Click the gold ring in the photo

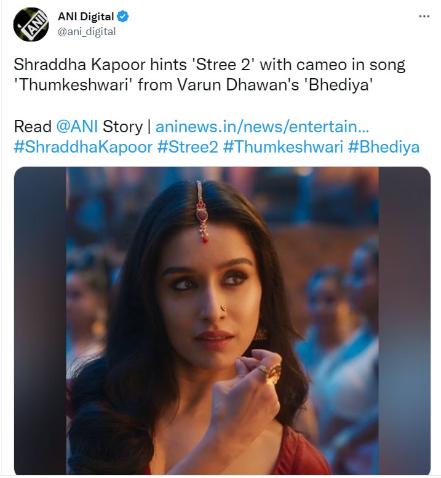pos(270,373)
